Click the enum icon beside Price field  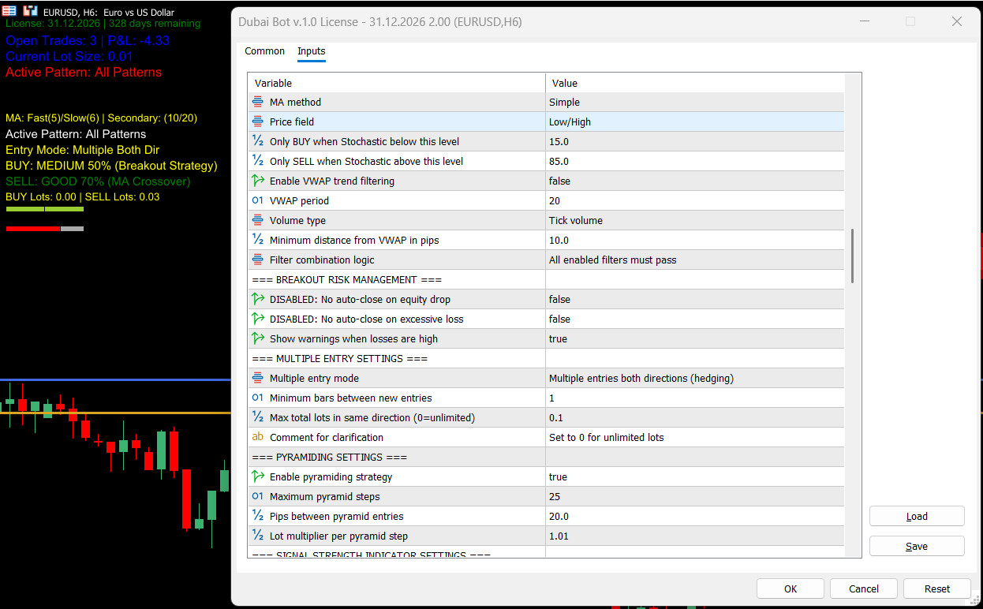click(258, 121)
